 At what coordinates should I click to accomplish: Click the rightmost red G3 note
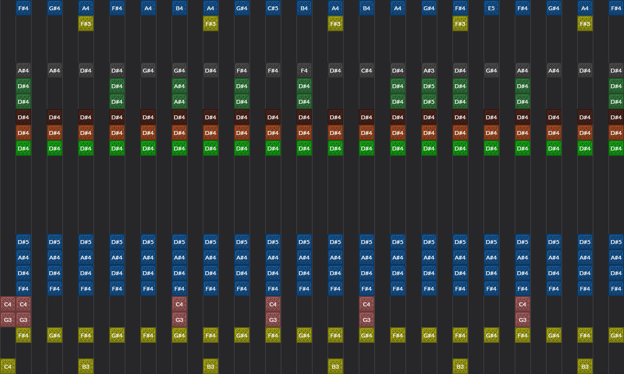tap(522, 320)
